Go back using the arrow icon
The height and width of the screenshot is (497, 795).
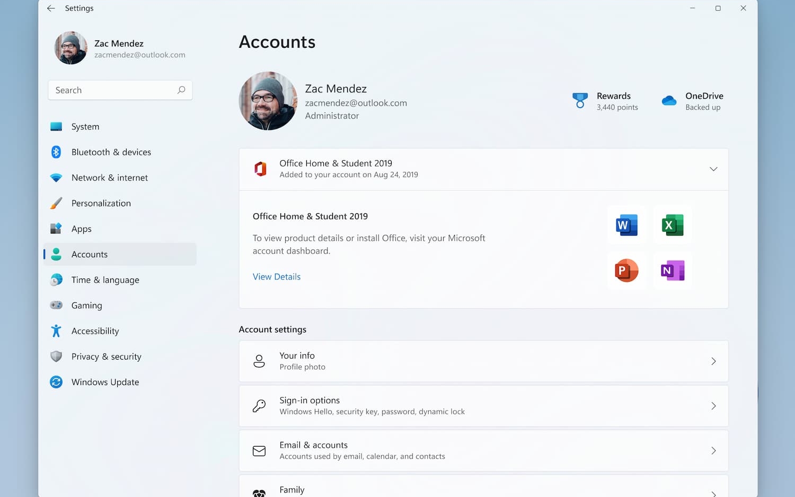coord(51,8)
